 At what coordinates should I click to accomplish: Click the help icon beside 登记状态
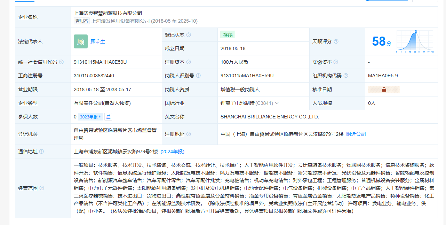pyautogui.click(x=189, y=35)
